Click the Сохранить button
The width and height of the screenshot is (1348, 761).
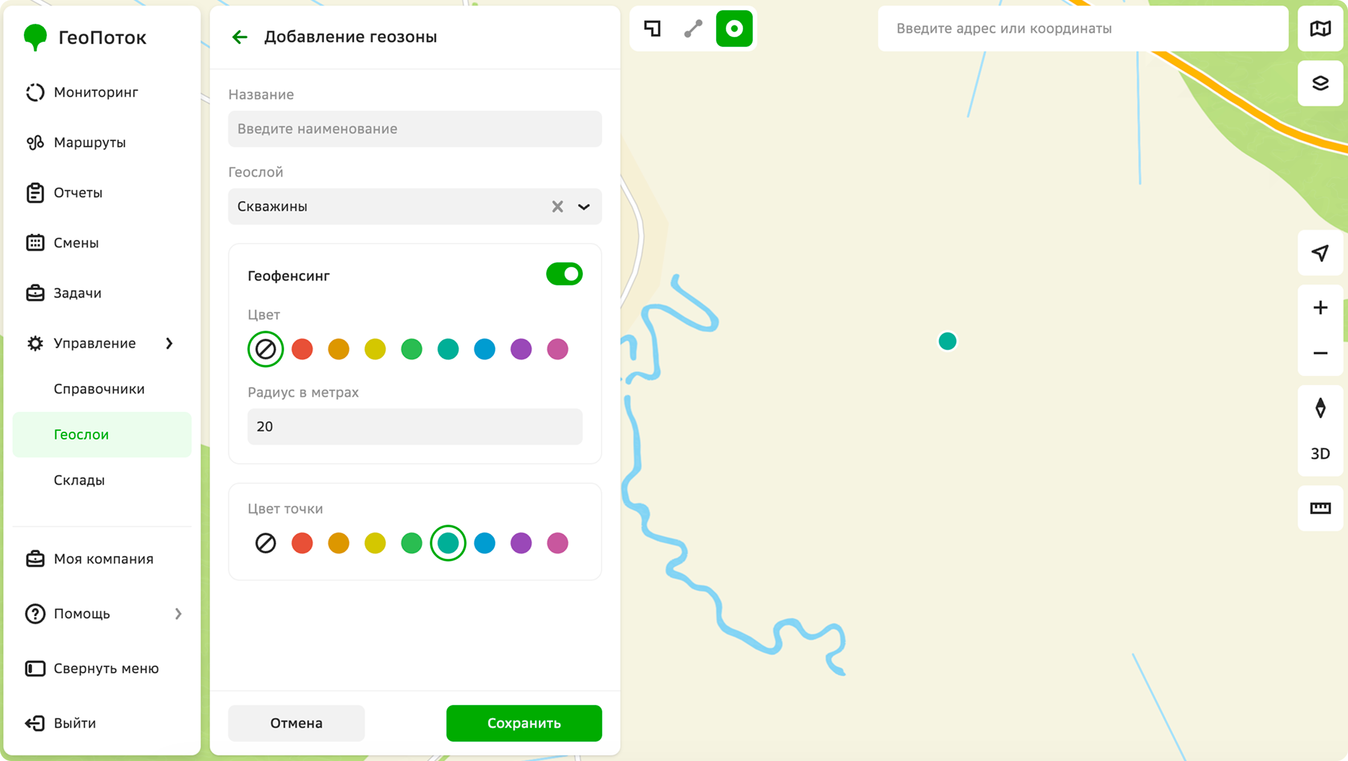coord(524,723)
